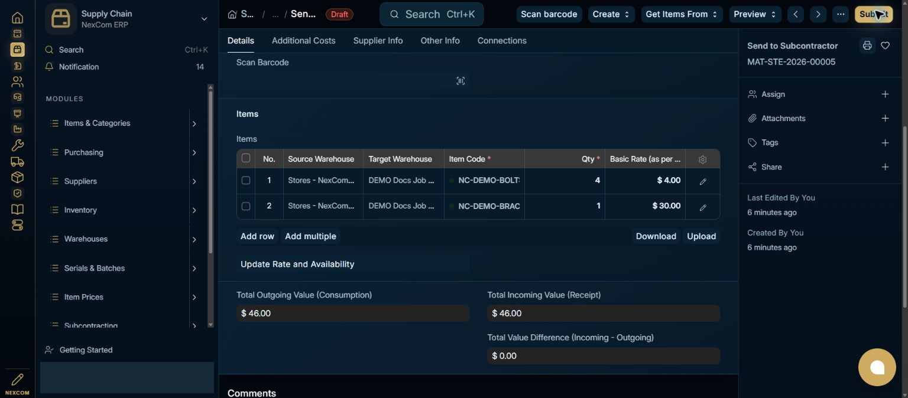Click the home breadcrumb icon
Screen dimensions: 908x398
click(x=232, y=14)
